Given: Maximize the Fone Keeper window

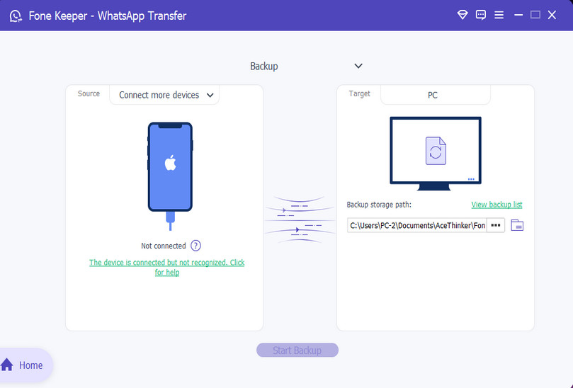Looking at the screenshot, I should click(535, 15).
